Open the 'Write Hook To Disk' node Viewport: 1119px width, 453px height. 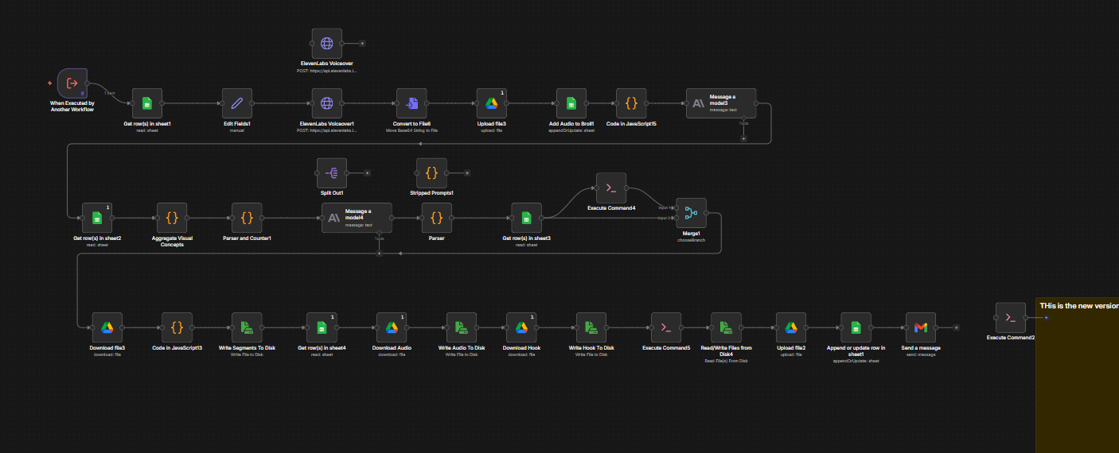coord(591,327)
